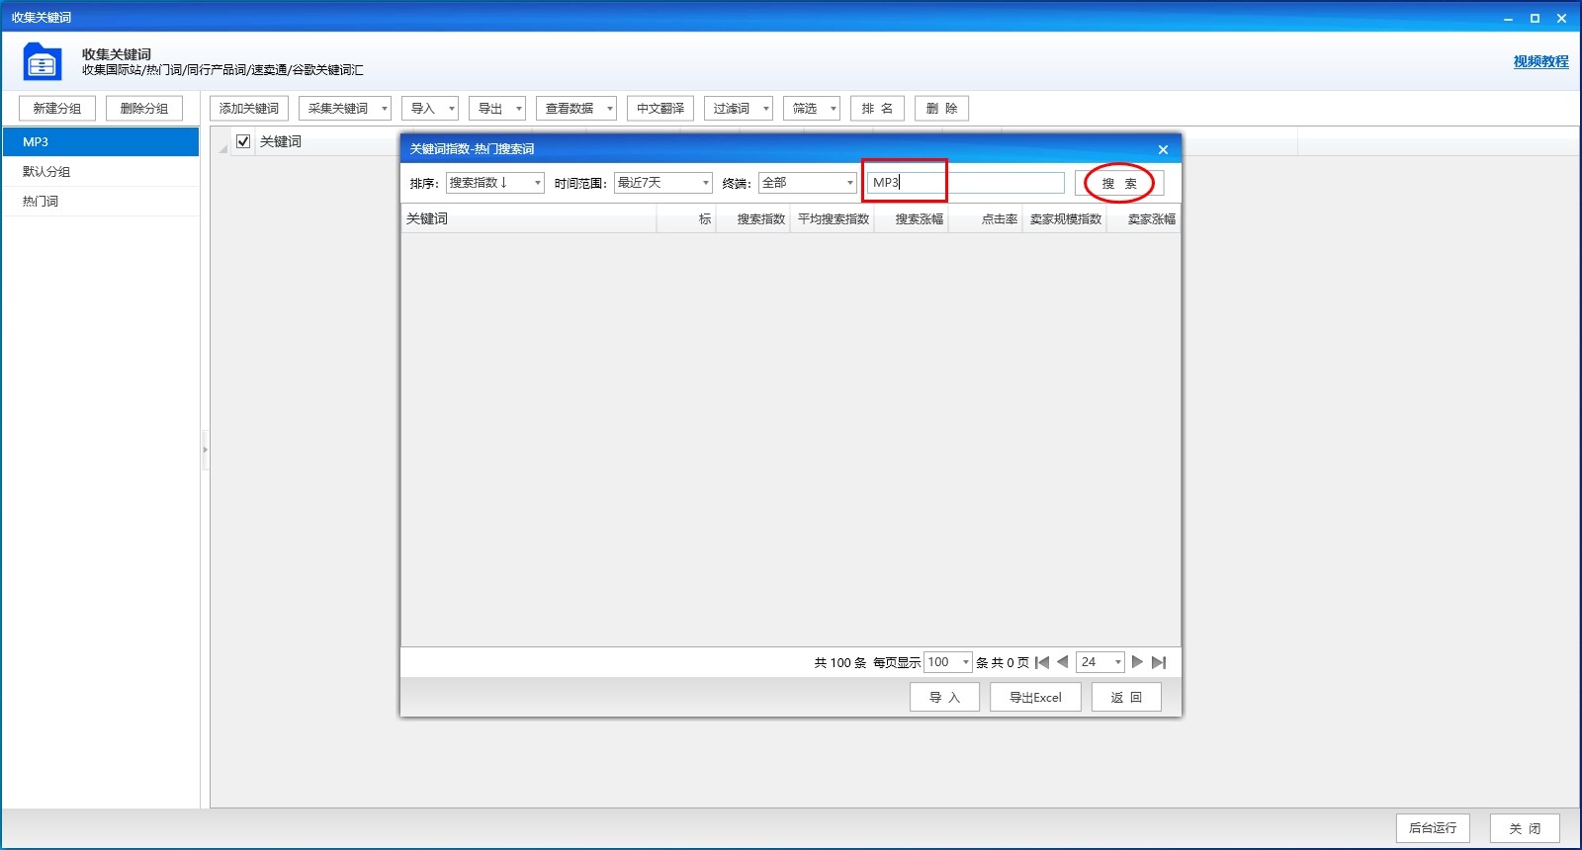
Task: Click the delete button in toolbar
Action: coord(941,109)
